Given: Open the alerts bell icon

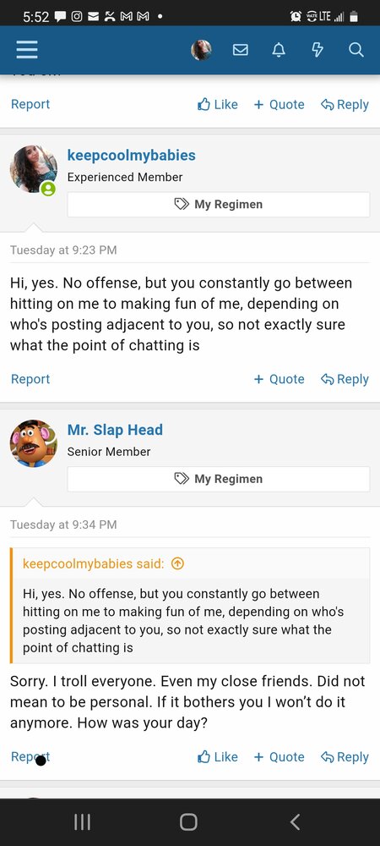Looking at the screenshot, I should pos(279,50).
